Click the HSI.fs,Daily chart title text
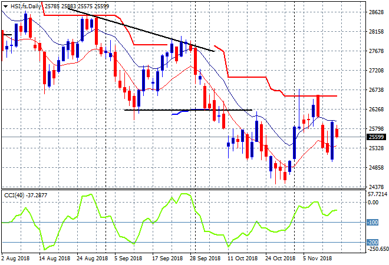The width and height of the screenshot is (389, 265). 26,6
